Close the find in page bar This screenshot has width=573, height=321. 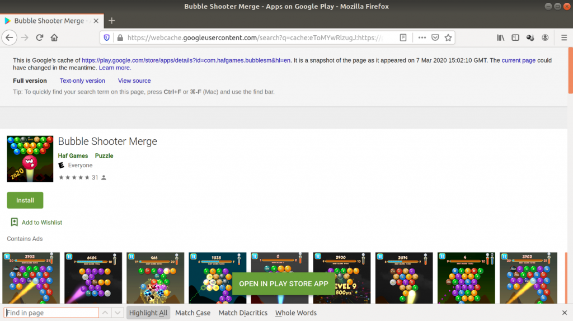(x=564, y=313)
